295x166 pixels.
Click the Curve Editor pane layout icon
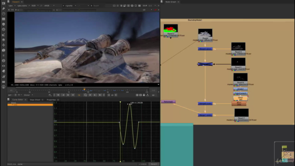9,100
